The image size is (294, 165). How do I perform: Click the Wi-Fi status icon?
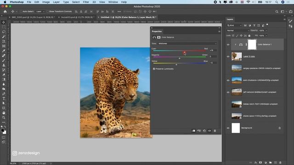248,2
